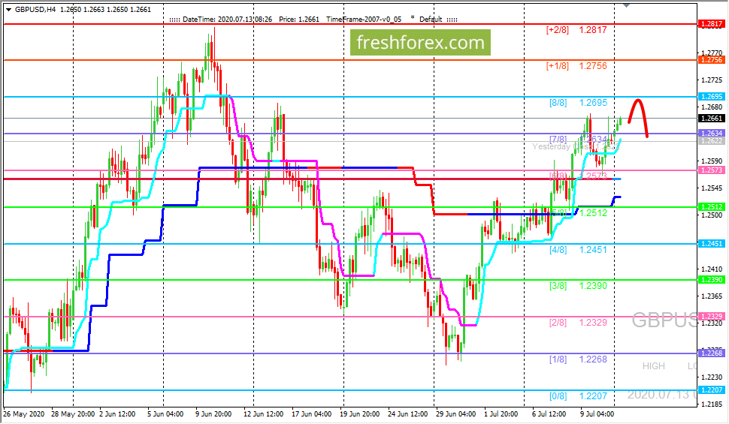Click the purple 1.2268 price tag on axis
Screen dimensions: 729x424
pos(711,353)
